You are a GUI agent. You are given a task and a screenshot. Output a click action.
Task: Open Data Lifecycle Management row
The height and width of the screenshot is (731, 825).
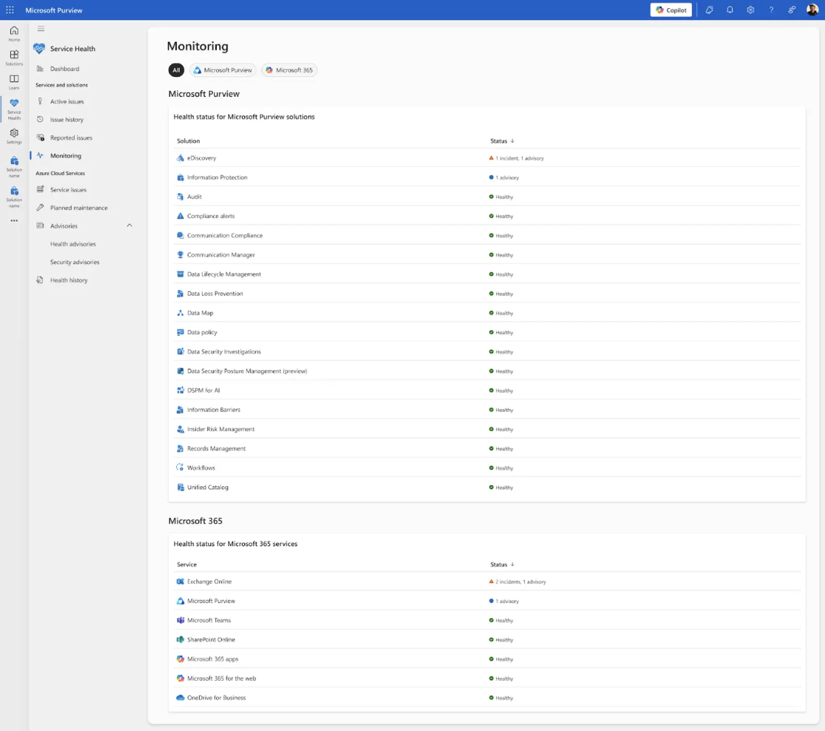[487, 274]
